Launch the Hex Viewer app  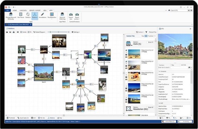click(21, 15)
